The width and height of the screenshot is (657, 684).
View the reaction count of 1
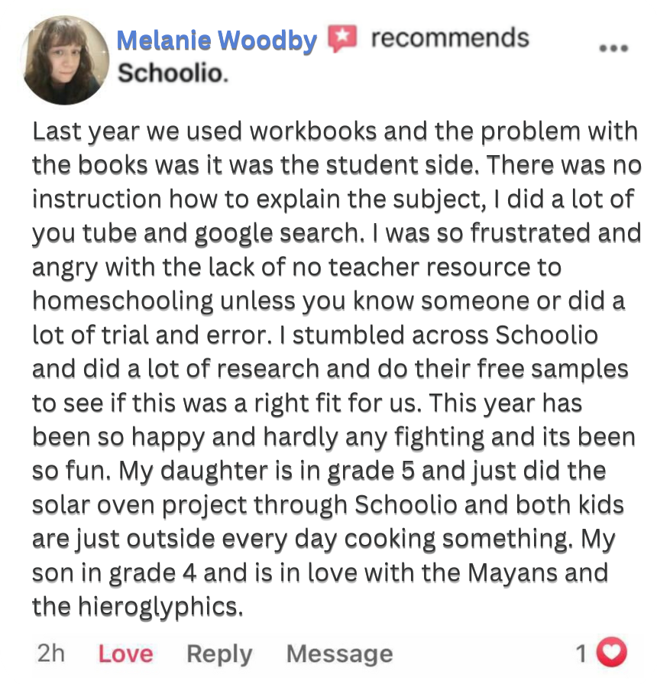(x=581, y=653)
